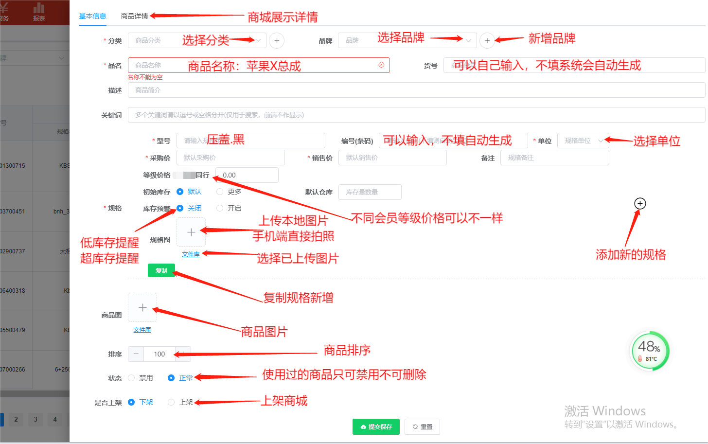Click the 重置 reset button
The width and height of the screenshot is (708, 444).
click(x=422, y=426)
